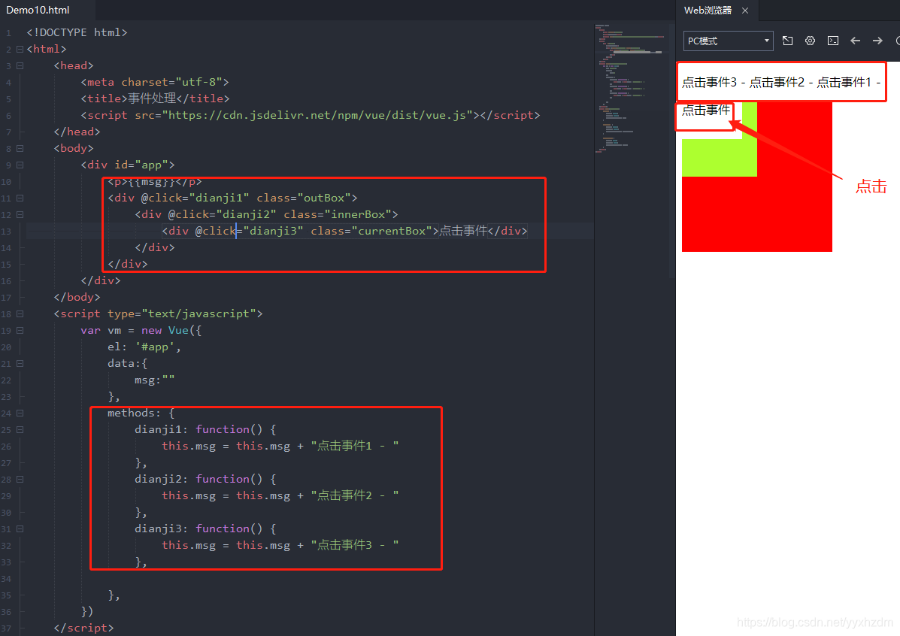Go forward in the Web browser
Image resolution: width=900 pixels, height=636 pixels.
click(877, 41)
